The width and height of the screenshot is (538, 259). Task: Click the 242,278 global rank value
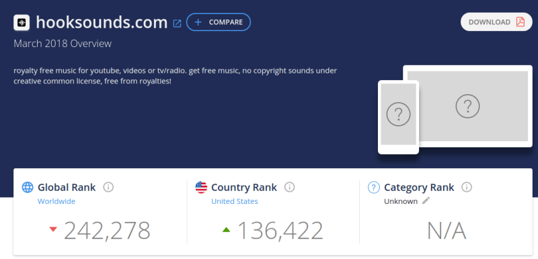click(x=107, y=231)
